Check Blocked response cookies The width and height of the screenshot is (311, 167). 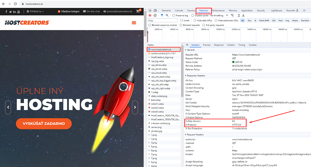coord(150,25)
